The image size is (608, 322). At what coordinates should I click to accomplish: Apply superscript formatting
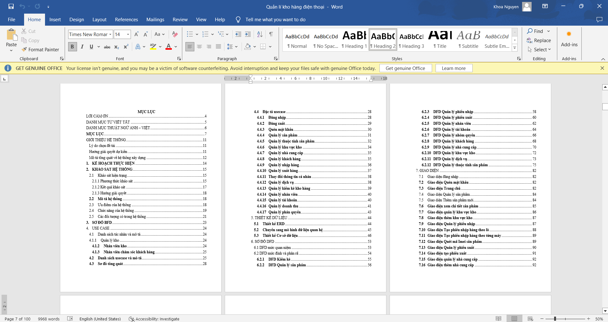coord(126,47)
